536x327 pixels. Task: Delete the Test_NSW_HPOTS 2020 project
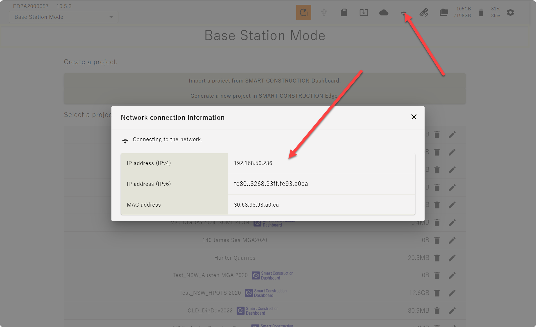point(437,293)
